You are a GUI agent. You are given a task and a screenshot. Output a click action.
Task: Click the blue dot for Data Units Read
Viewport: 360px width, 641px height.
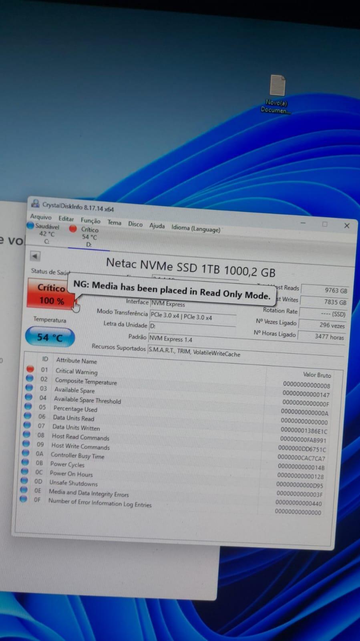click(28, 415)
